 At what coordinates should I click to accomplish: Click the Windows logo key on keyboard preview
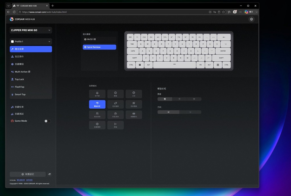pos(140,65)
